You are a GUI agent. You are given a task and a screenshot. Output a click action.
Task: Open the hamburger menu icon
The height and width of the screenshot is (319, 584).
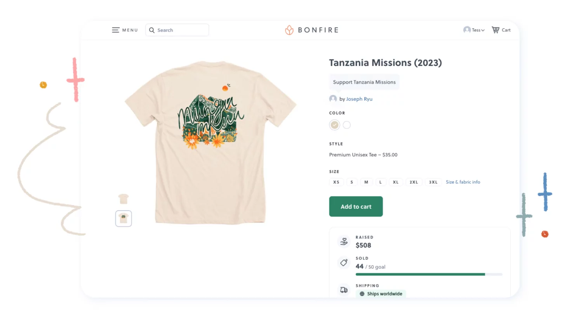tap(115, 30)
